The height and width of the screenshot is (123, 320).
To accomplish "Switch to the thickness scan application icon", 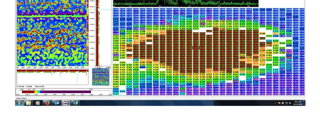I will 66,103.
